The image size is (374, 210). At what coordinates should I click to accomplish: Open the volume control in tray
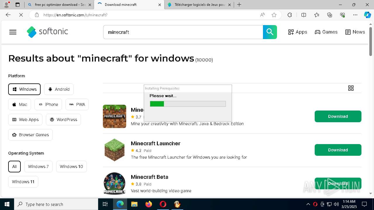[336, 204]
